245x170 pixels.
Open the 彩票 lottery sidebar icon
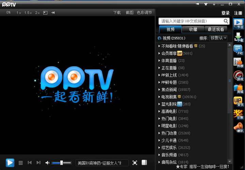tap(239, 115)
